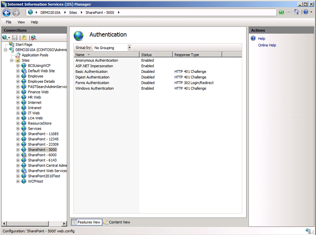Image resolution: width=316 pixels, height=235 pixels.
Task: Select the Anonymous Authentication row
Action: click(158, 61)
